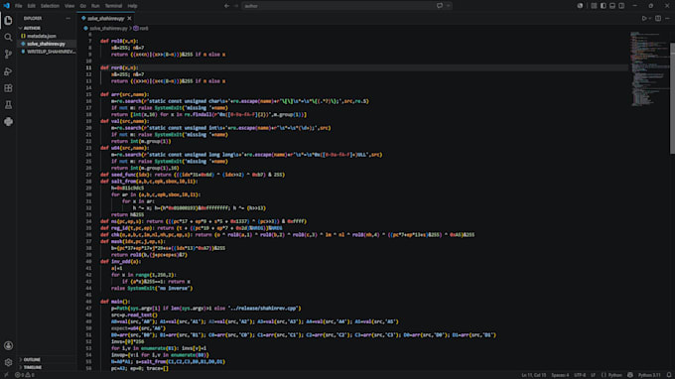
Task: Select the Python 3.11 interpreter
Action: (x=649, y=375)
